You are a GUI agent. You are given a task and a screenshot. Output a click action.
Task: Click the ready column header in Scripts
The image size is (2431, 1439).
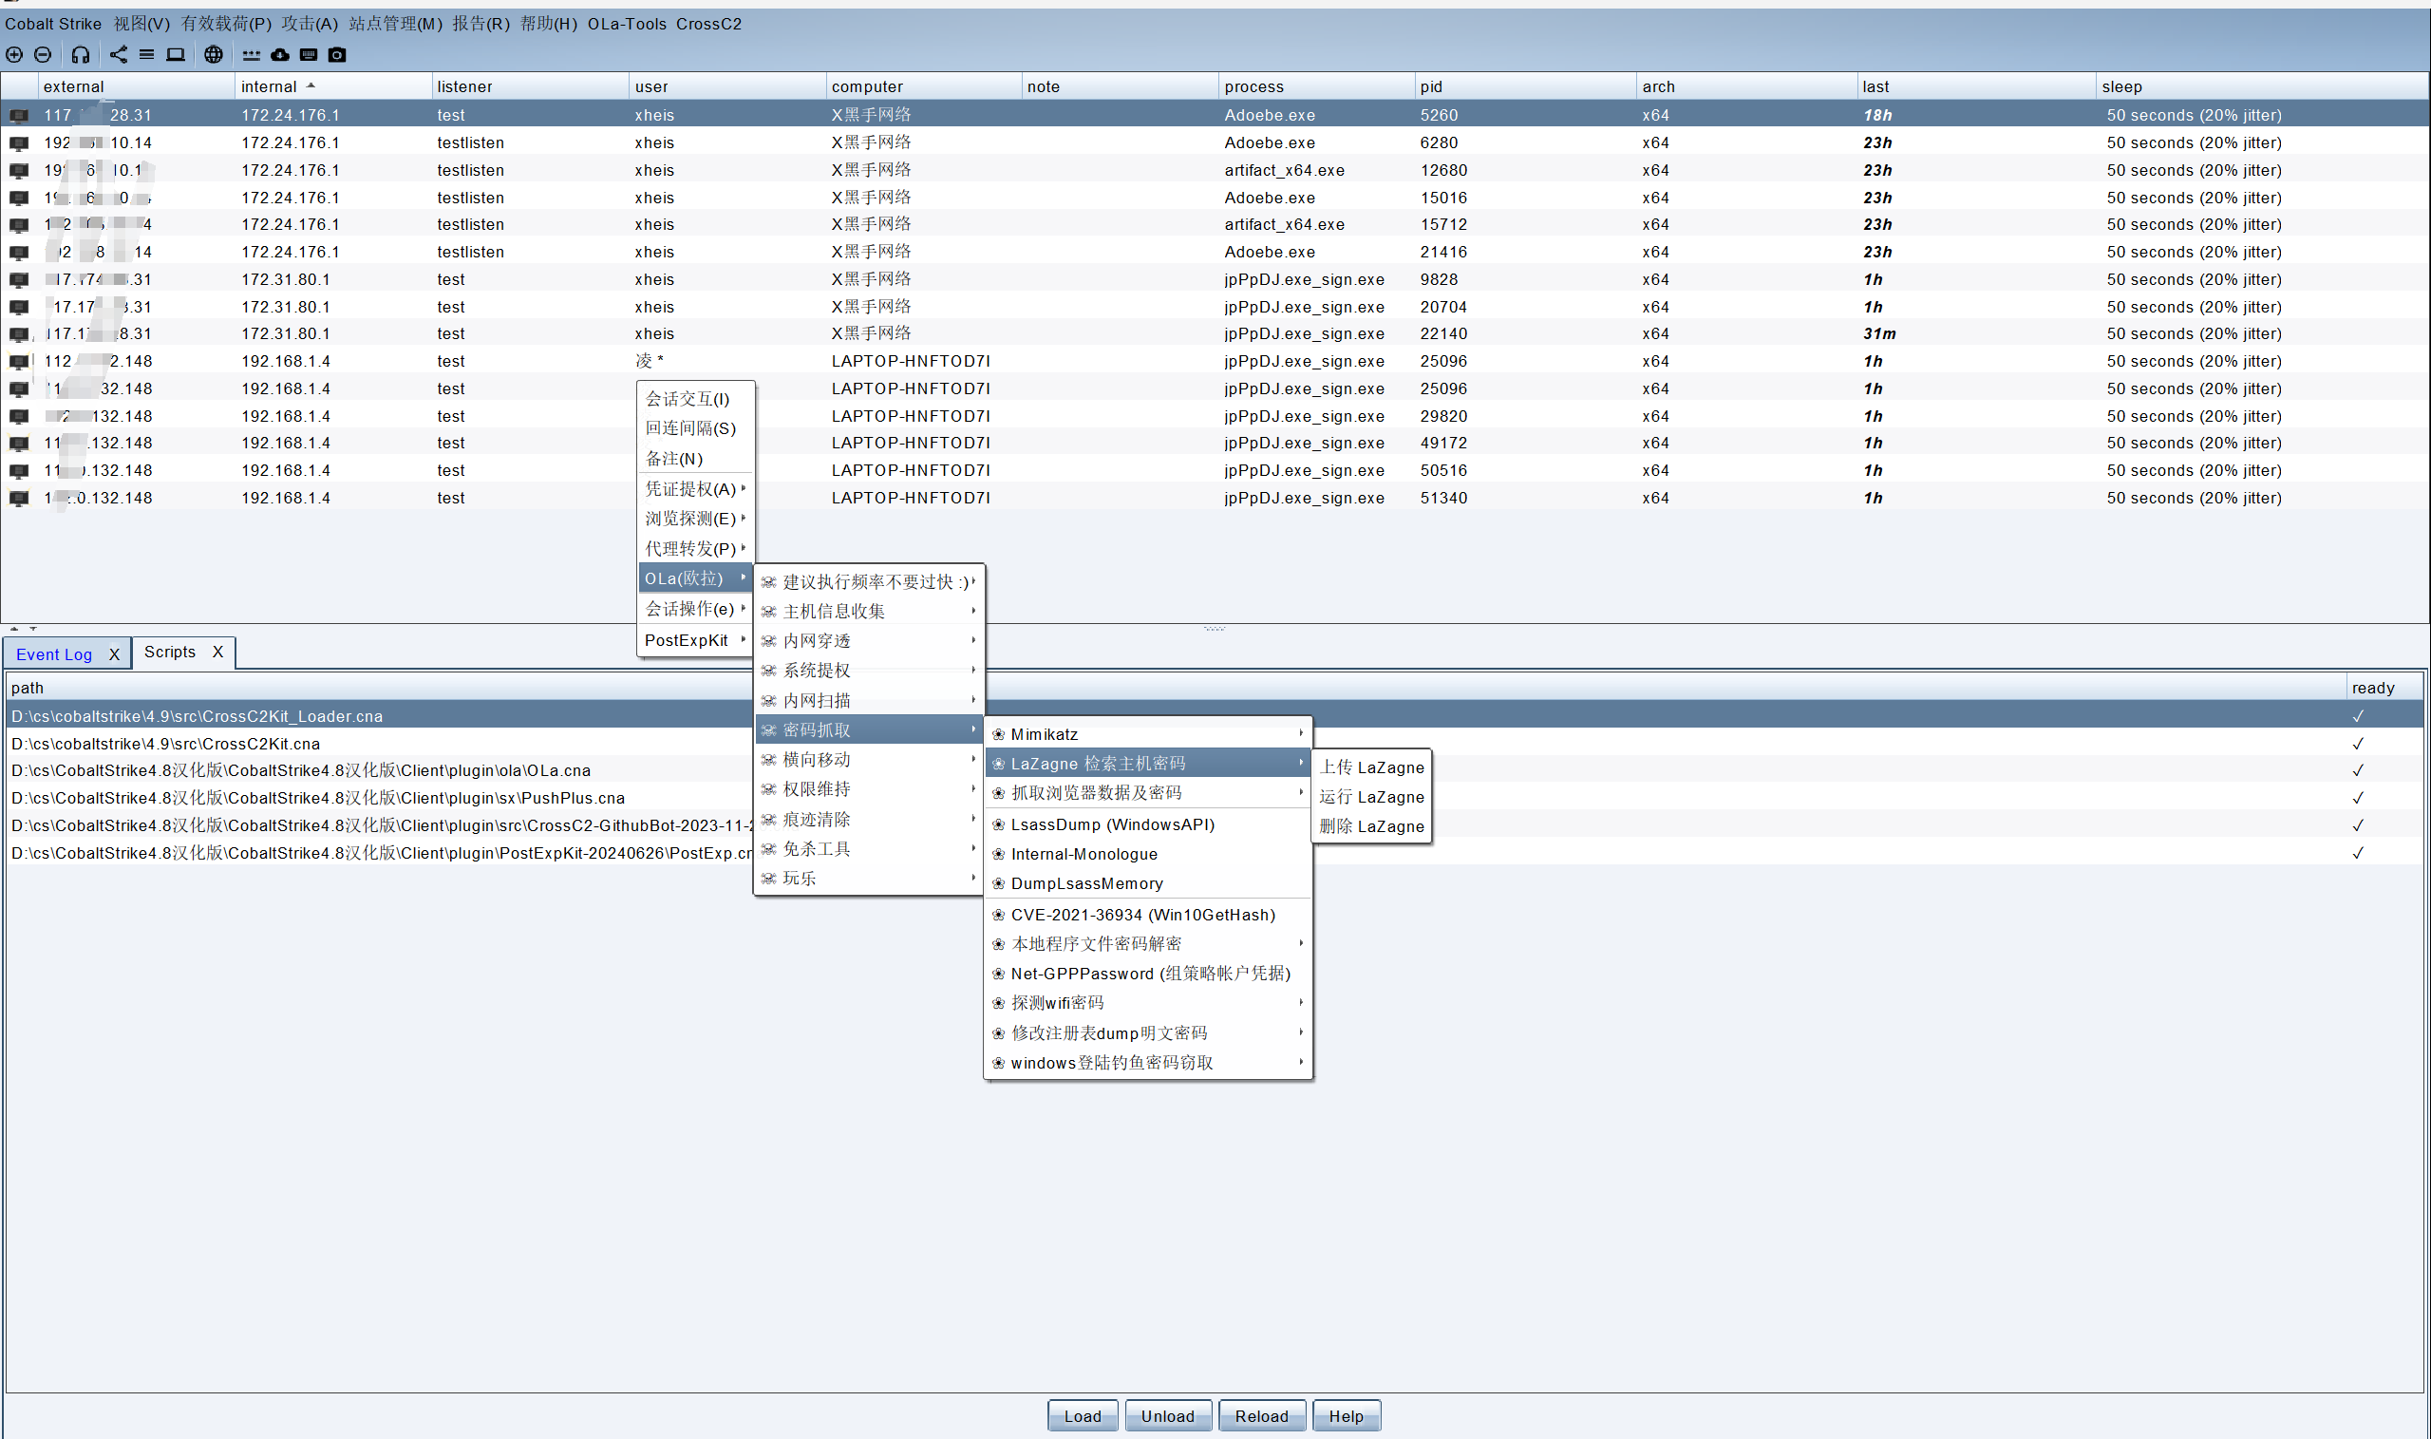tap(2384, 688)
